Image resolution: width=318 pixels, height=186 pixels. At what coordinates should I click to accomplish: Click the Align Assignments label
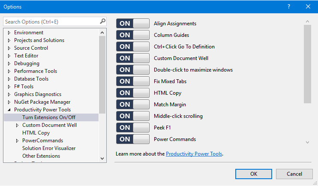click(x=175, y=24)
